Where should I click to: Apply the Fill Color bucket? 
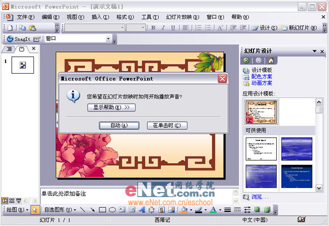click(184, 210)
